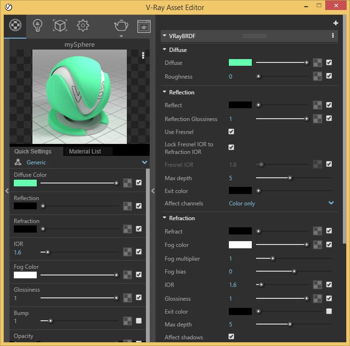Click the V-Ray logo in title bar

click(9, 7)
